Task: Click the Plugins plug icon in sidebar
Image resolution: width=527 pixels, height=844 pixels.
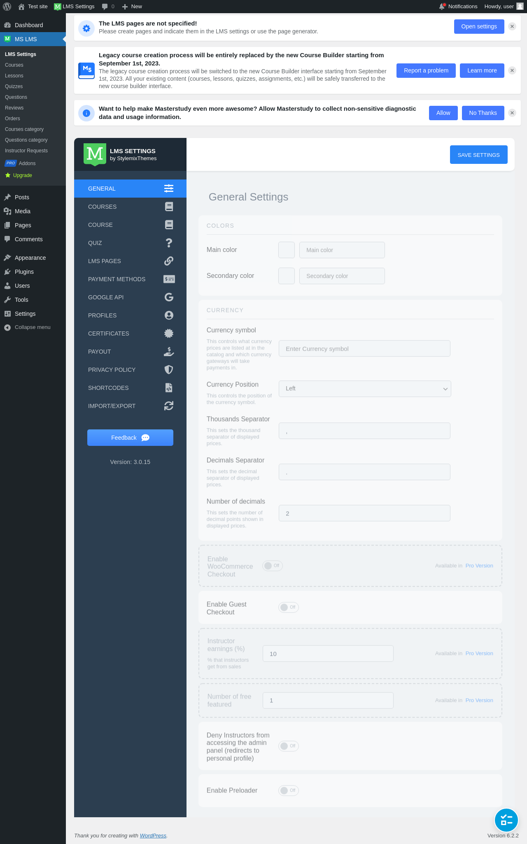Action: pyautogui.click(x=7, y=272)
